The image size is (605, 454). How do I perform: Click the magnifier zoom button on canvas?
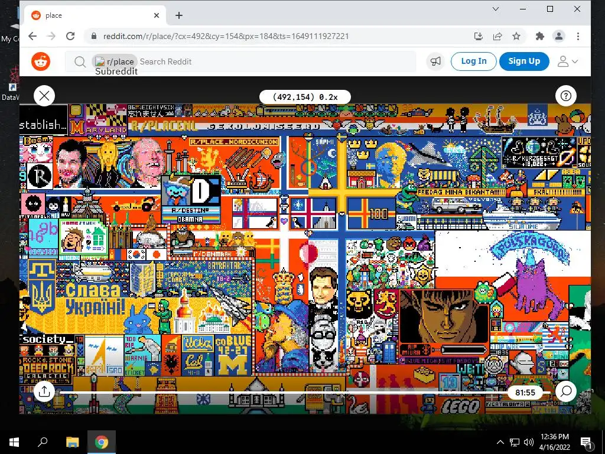pyautogui.click(x=565, y=391)
